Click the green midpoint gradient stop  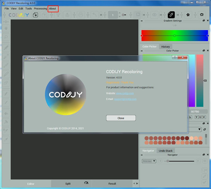(x=174, y=36)
